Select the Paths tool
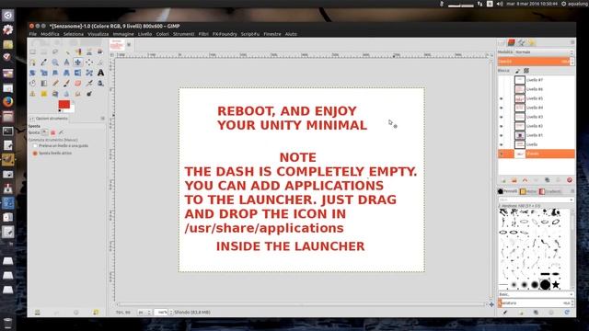The height and width of the screenshot is (331, 589). click(33, 63)
